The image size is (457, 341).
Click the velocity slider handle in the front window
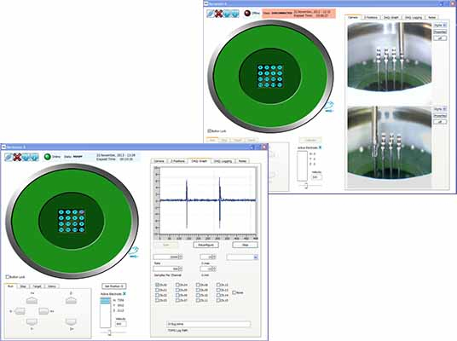coord(110,332)
